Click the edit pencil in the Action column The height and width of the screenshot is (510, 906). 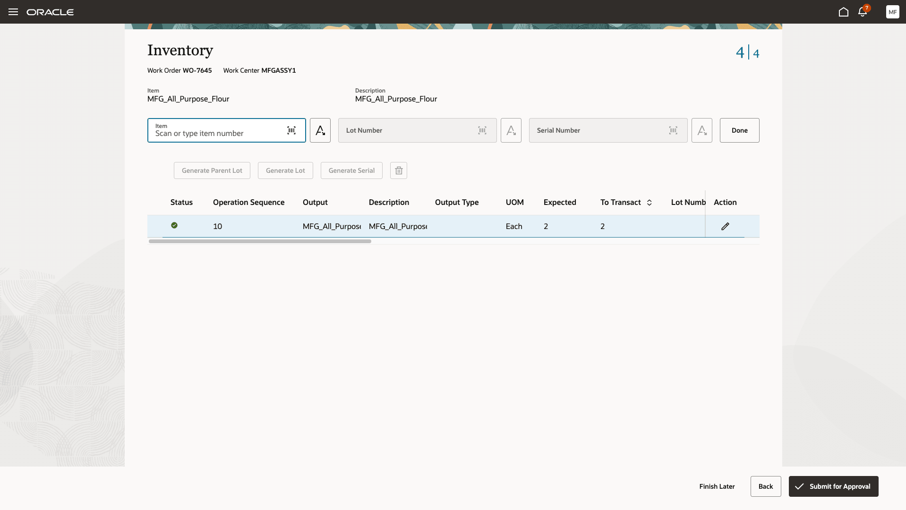click(x=725, y=226)
